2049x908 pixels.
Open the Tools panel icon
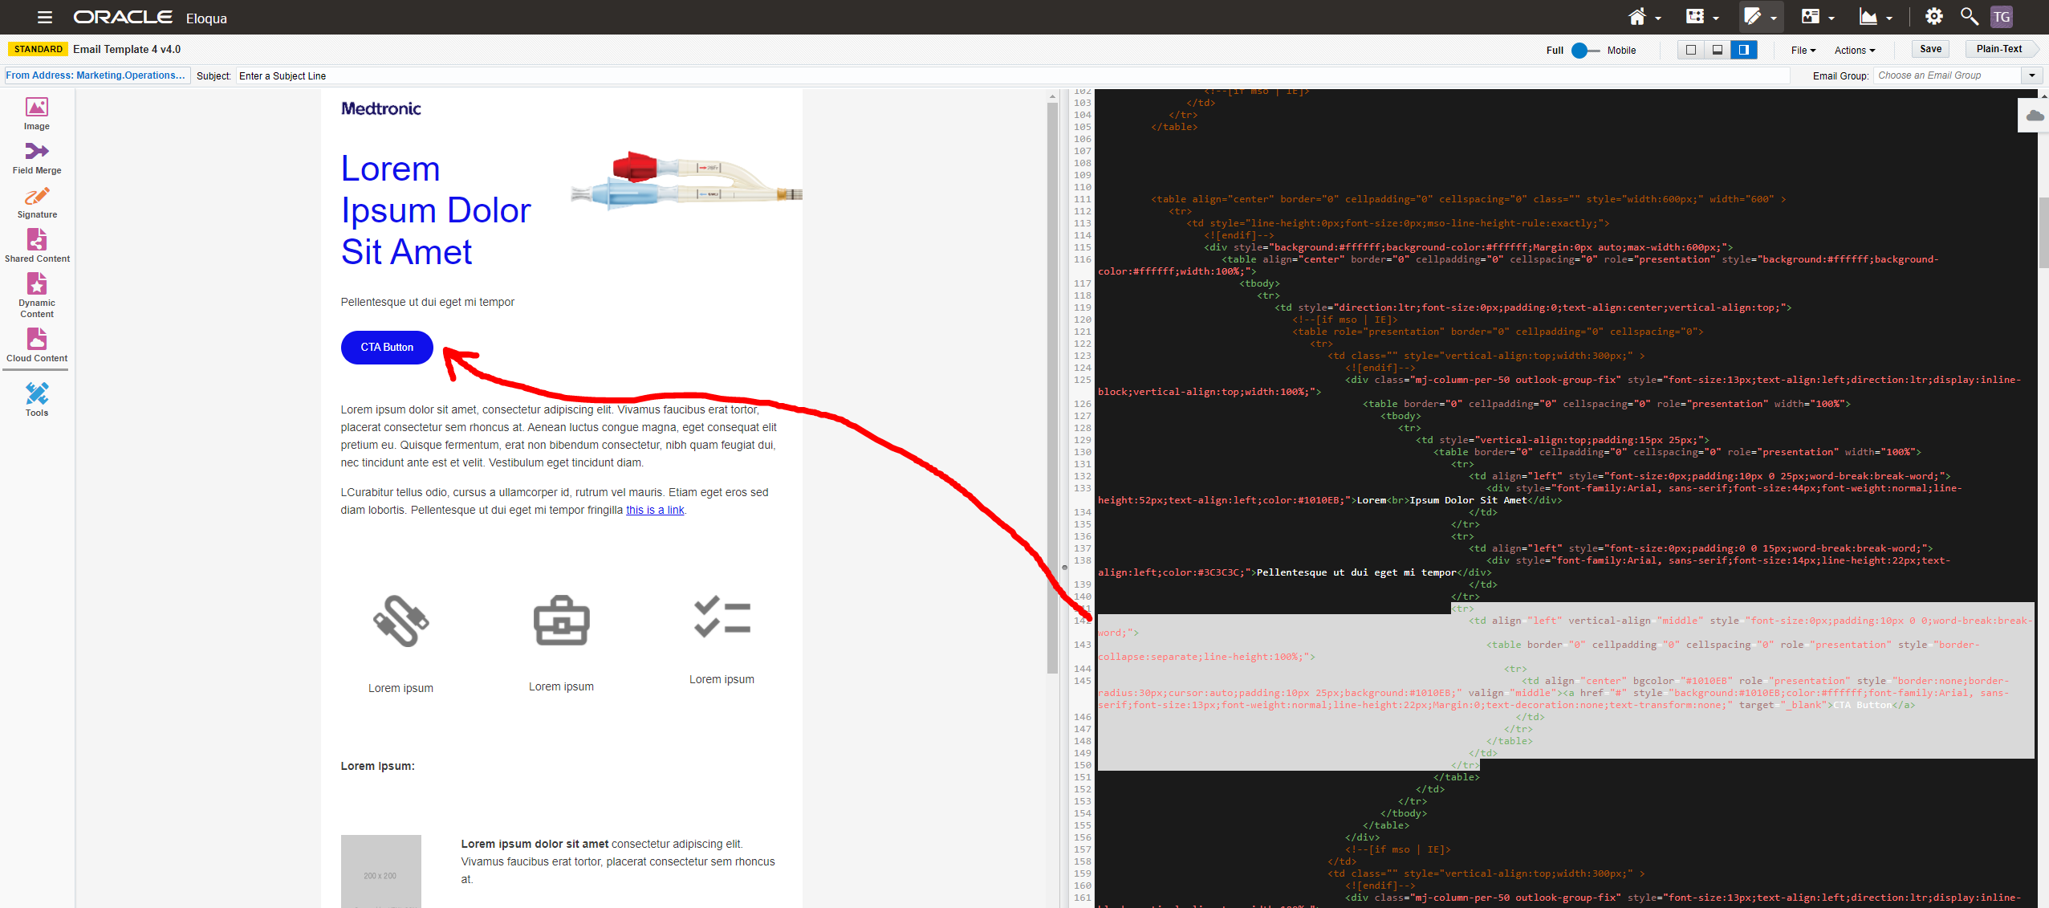coord(37,399)
